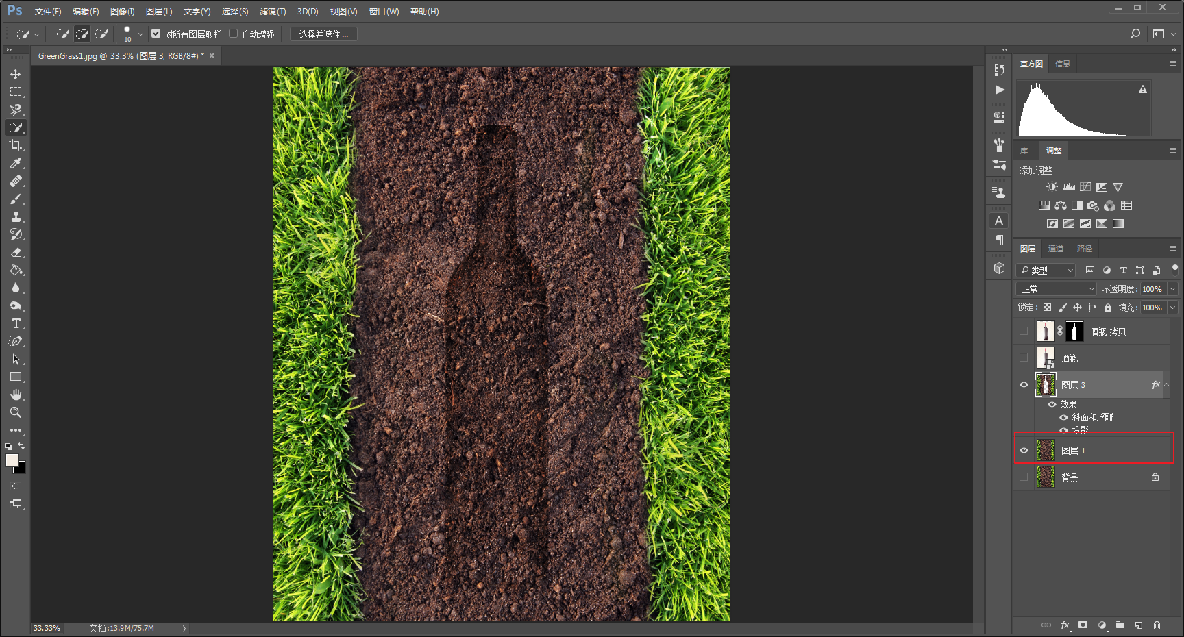Click the add layer mask icon

tap(1083, 625)
